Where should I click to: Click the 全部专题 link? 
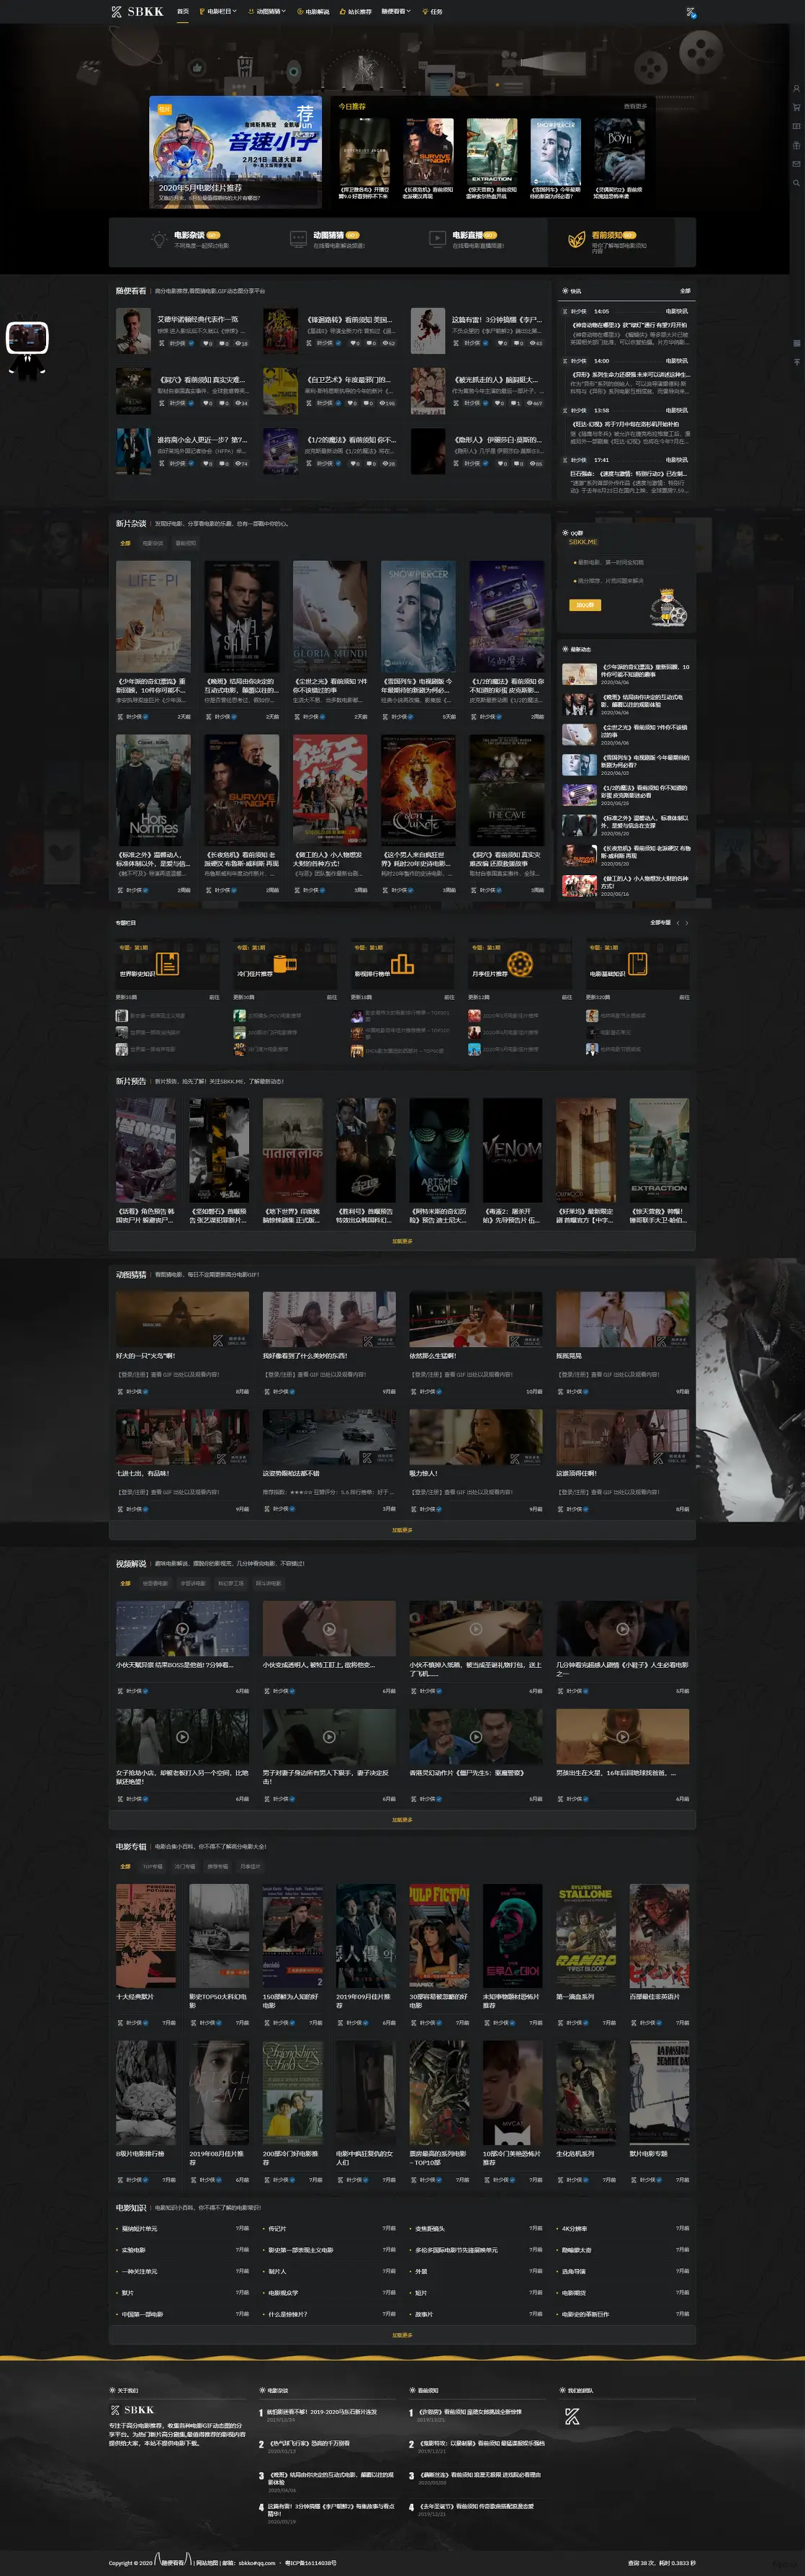(660, 923)
